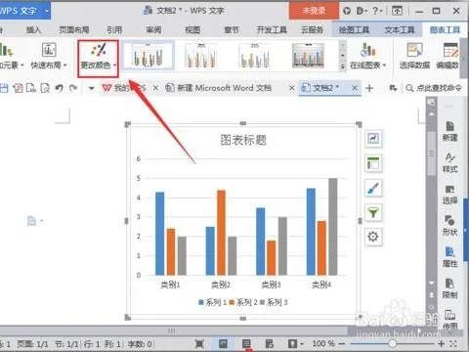469x352 pixels.
Task: Click the Online Chart (在线图表) icon
Action: point(368,50)
